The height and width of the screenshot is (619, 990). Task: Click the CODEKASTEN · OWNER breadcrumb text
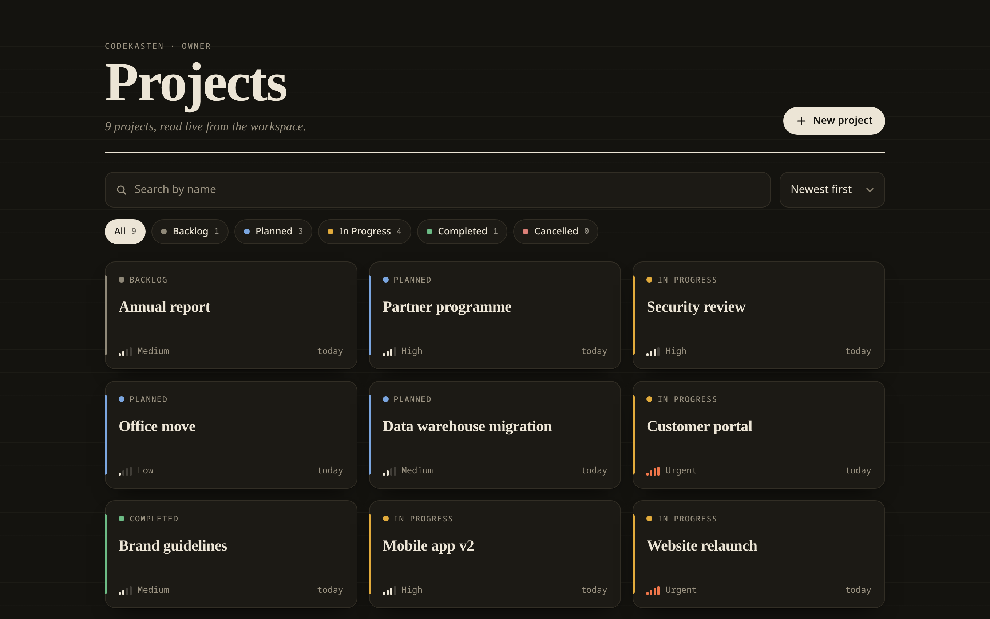[x=158, y=46]
